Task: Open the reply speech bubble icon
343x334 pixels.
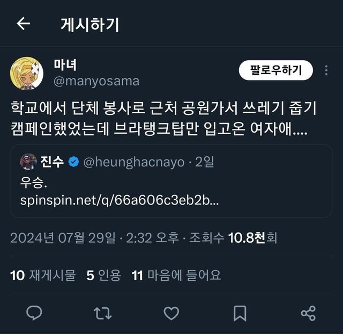Action: point(35,313)
